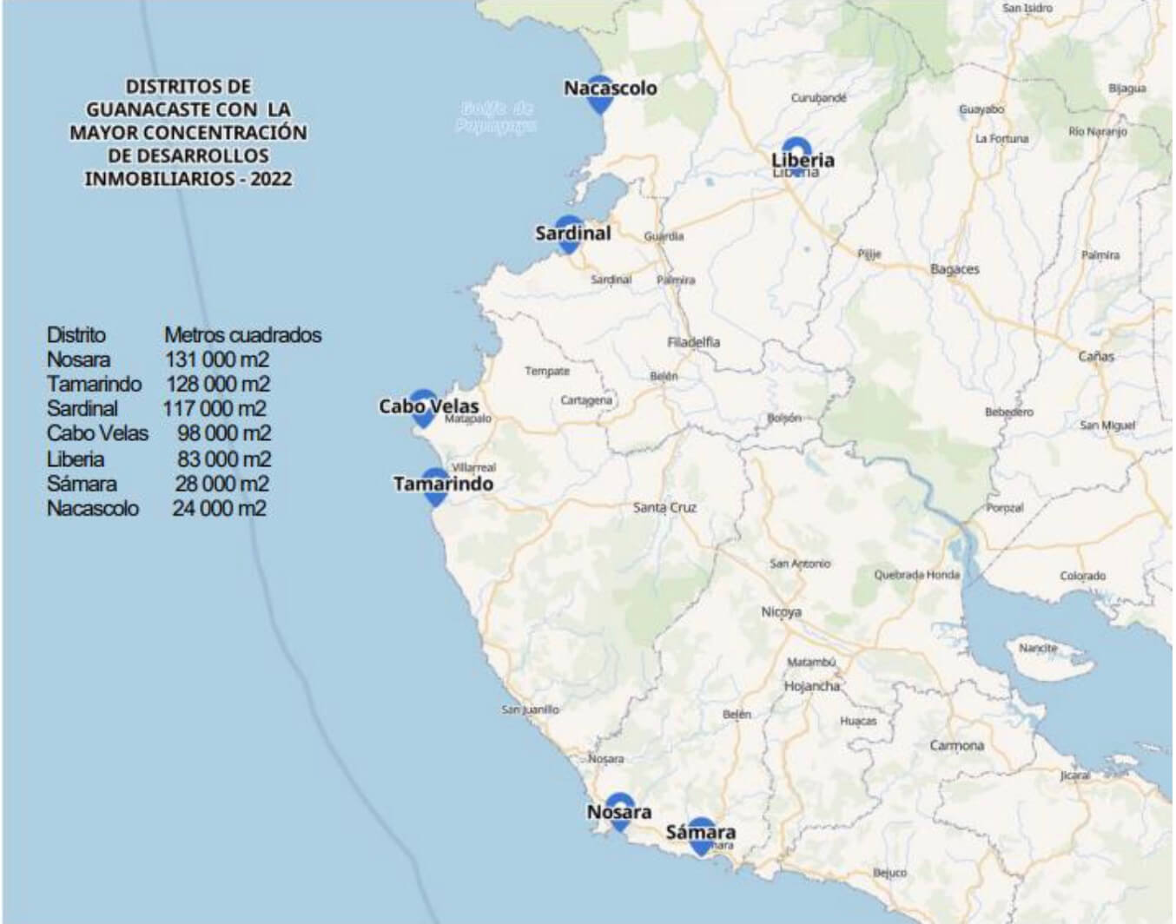Click the Hojancha town label
The width and height of the screenshot is (1176, 924).
pyautogui.click(x=812, y=686)
